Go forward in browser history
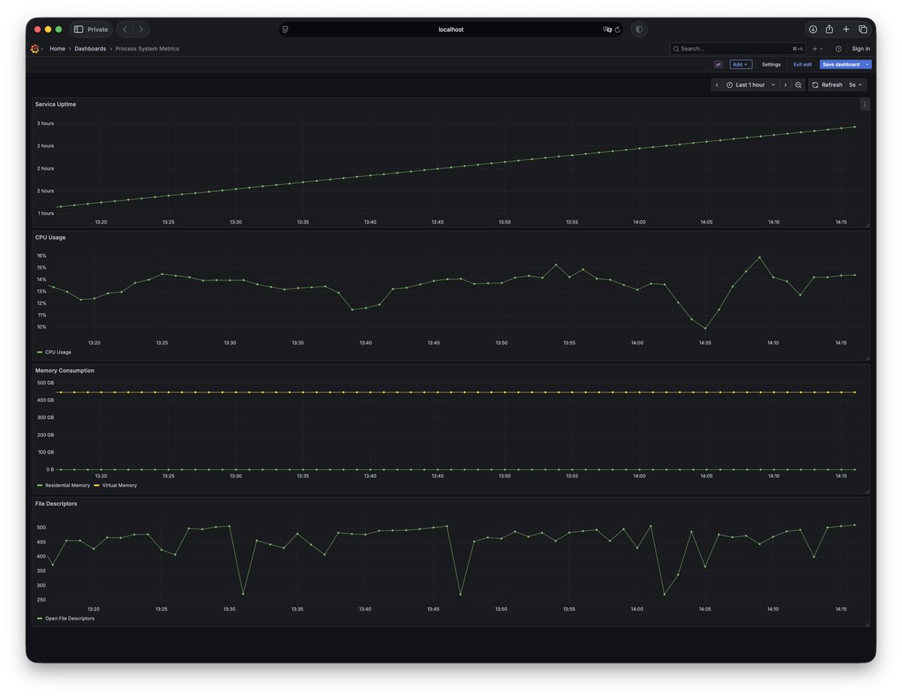Viewport: 902px width, 697px height. coord(141,29)
